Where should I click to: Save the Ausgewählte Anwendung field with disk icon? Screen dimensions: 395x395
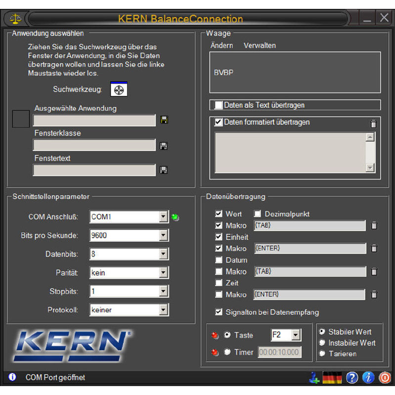(164, 120)
